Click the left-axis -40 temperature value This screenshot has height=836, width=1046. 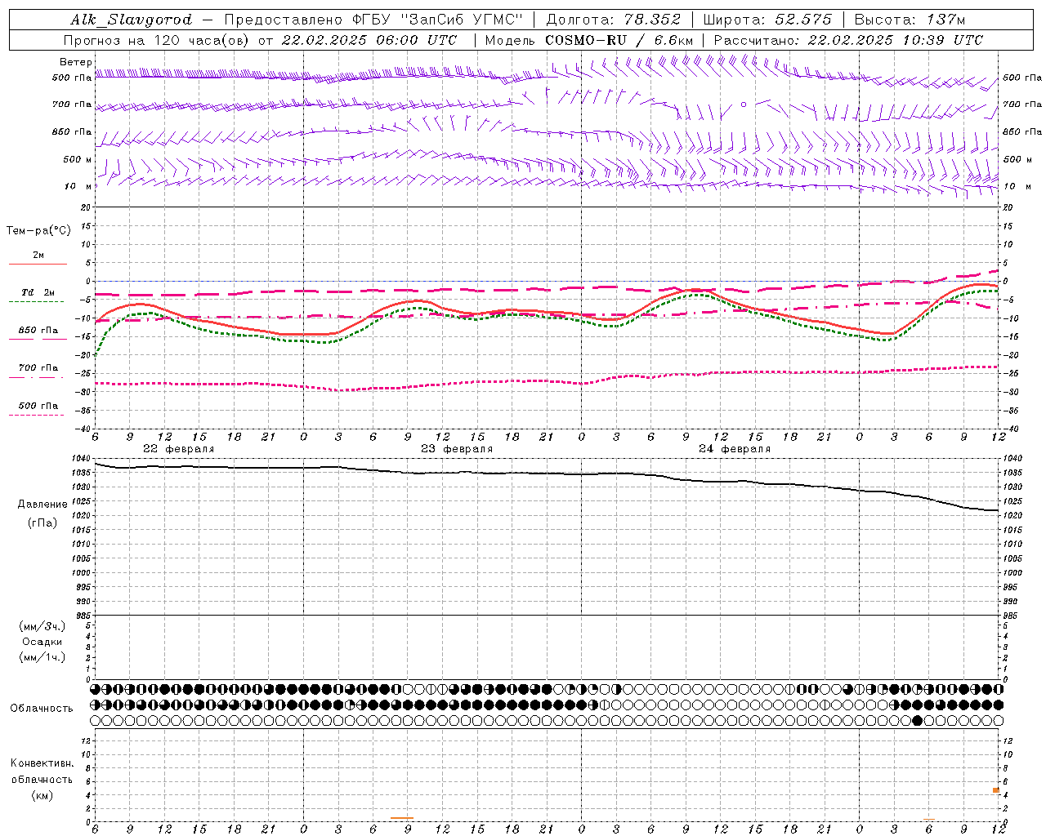click(83, 429)
